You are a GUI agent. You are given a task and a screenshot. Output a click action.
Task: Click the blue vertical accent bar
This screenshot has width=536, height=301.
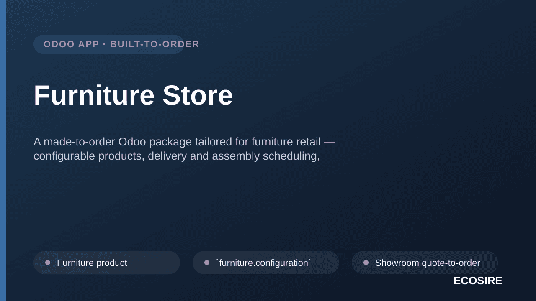tap(3, 150)
